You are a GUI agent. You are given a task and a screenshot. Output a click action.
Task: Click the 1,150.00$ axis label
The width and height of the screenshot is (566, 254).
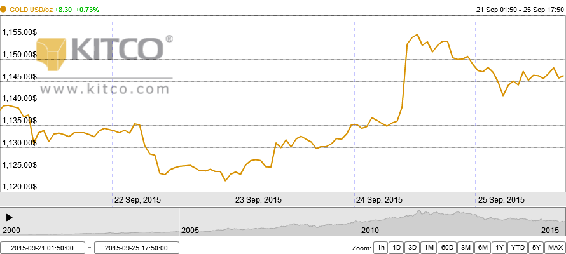coord(19,55)
